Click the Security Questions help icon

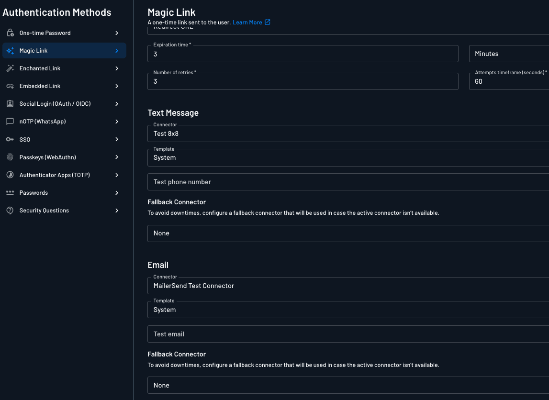pyautogui.click(x=10, y=211)
